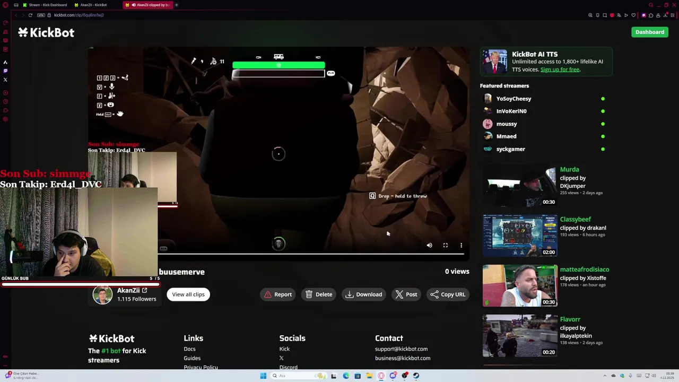This screenshot has height=382, width=679.
Task: Open the X social icon link in footer
Action: [x=282, y=358]
